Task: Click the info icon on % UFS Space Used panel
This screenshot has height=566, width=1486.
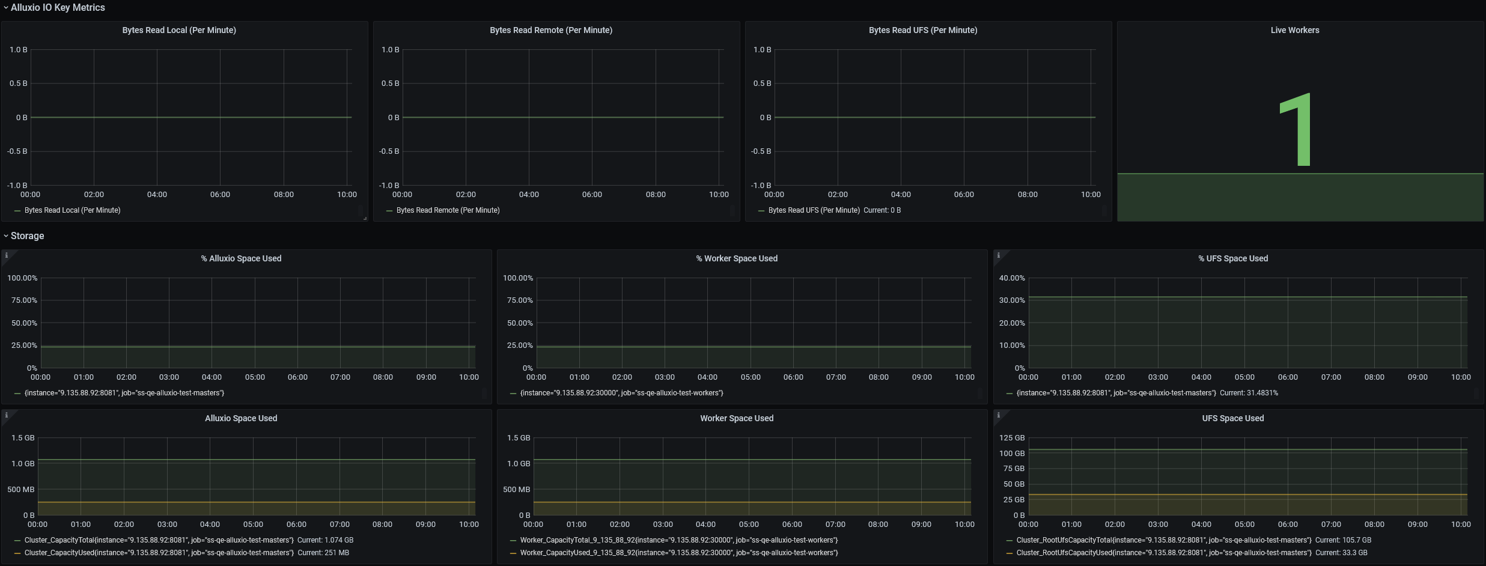Action: (998, 255)
